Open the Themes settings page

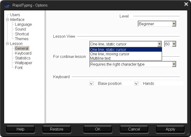point(22,39)
